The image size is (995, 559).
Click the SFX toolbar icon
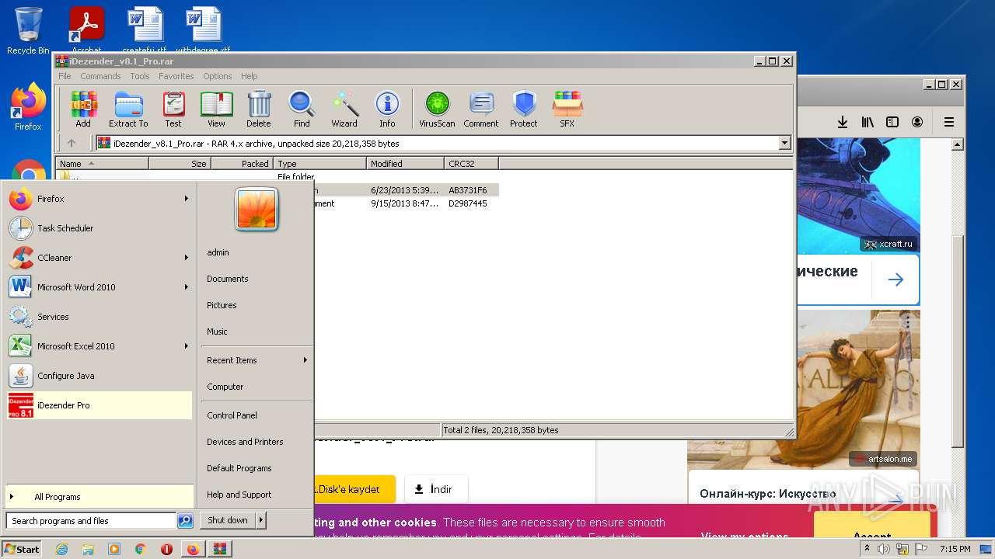[x=567, y=109]
